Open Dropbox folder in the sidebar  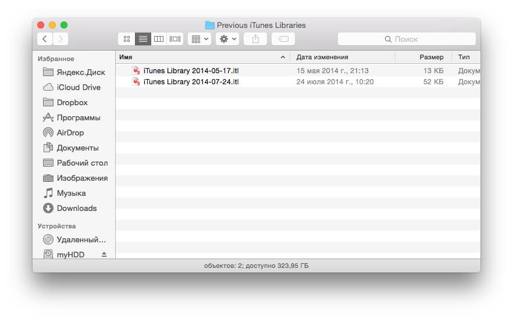pyautogui.click(x=74, y=102)
